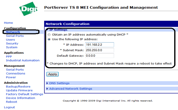This screenshot has width=178, height=110.
Task: Apply the network settings
Action: 53,74
